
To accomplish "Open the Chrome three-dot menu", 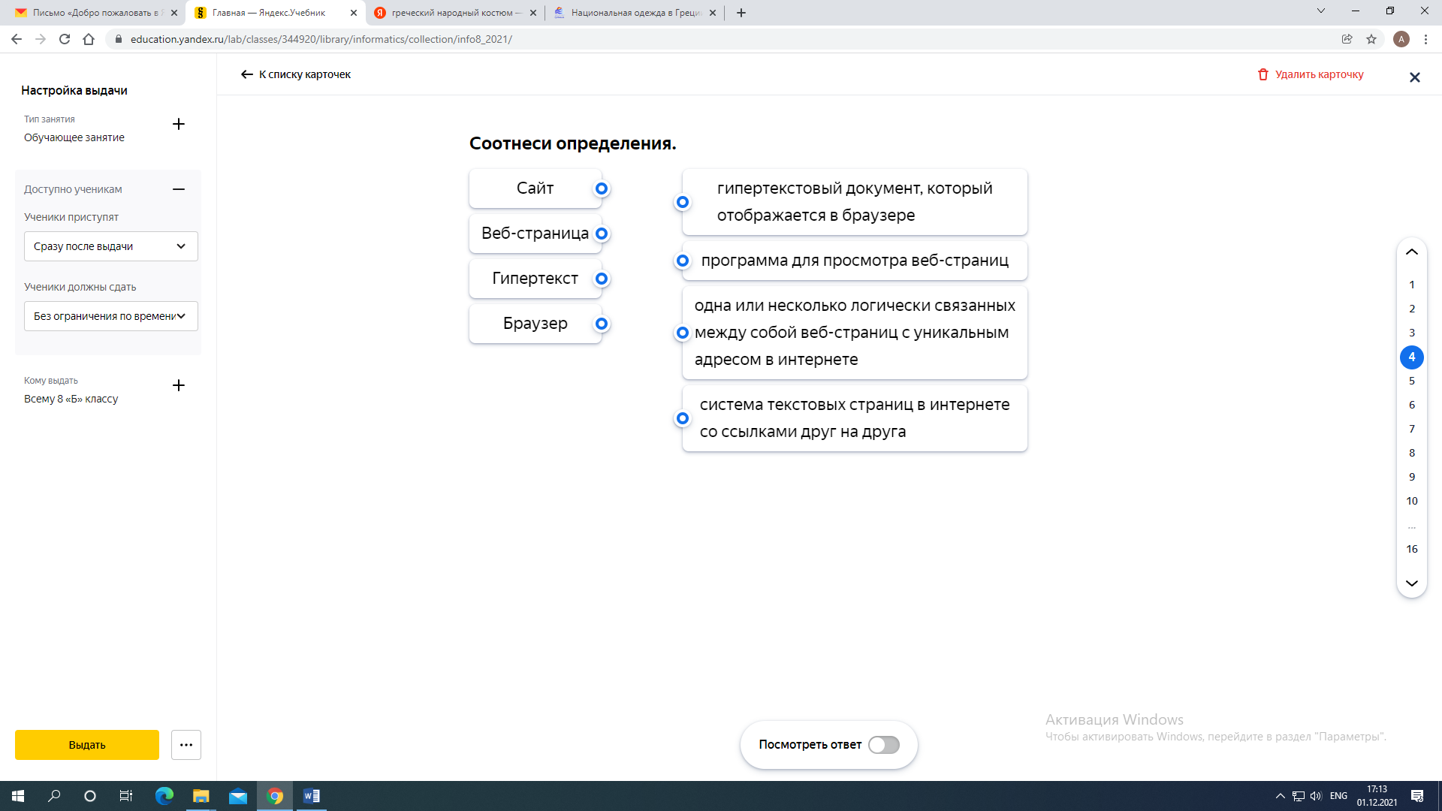I will [x=1425, y=39].
